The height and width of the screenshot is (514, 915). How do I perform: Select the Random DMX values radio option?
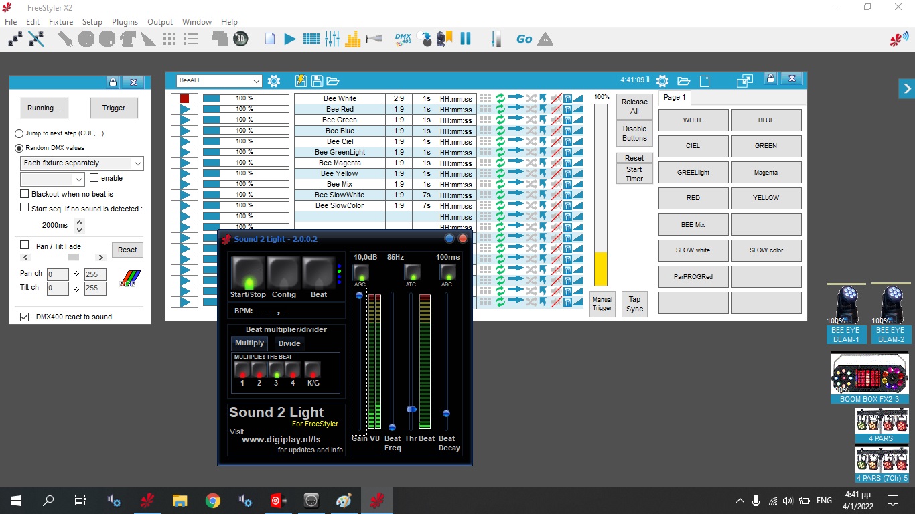tap(19, 148)
